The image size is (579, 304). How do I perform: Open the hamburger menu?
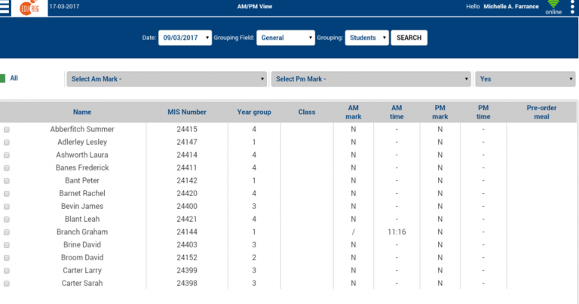click(x=5, y=7)
